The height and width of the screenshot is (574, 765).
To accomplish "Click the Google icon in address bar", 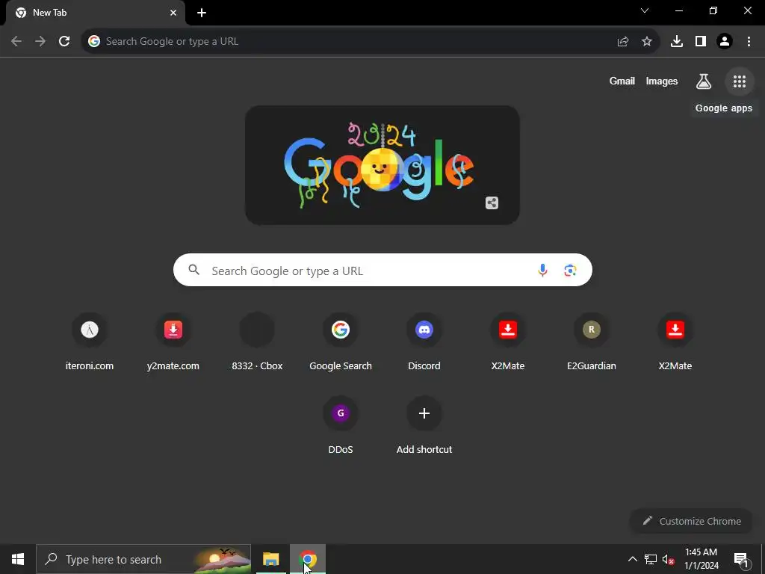I will tap(94, 42).
